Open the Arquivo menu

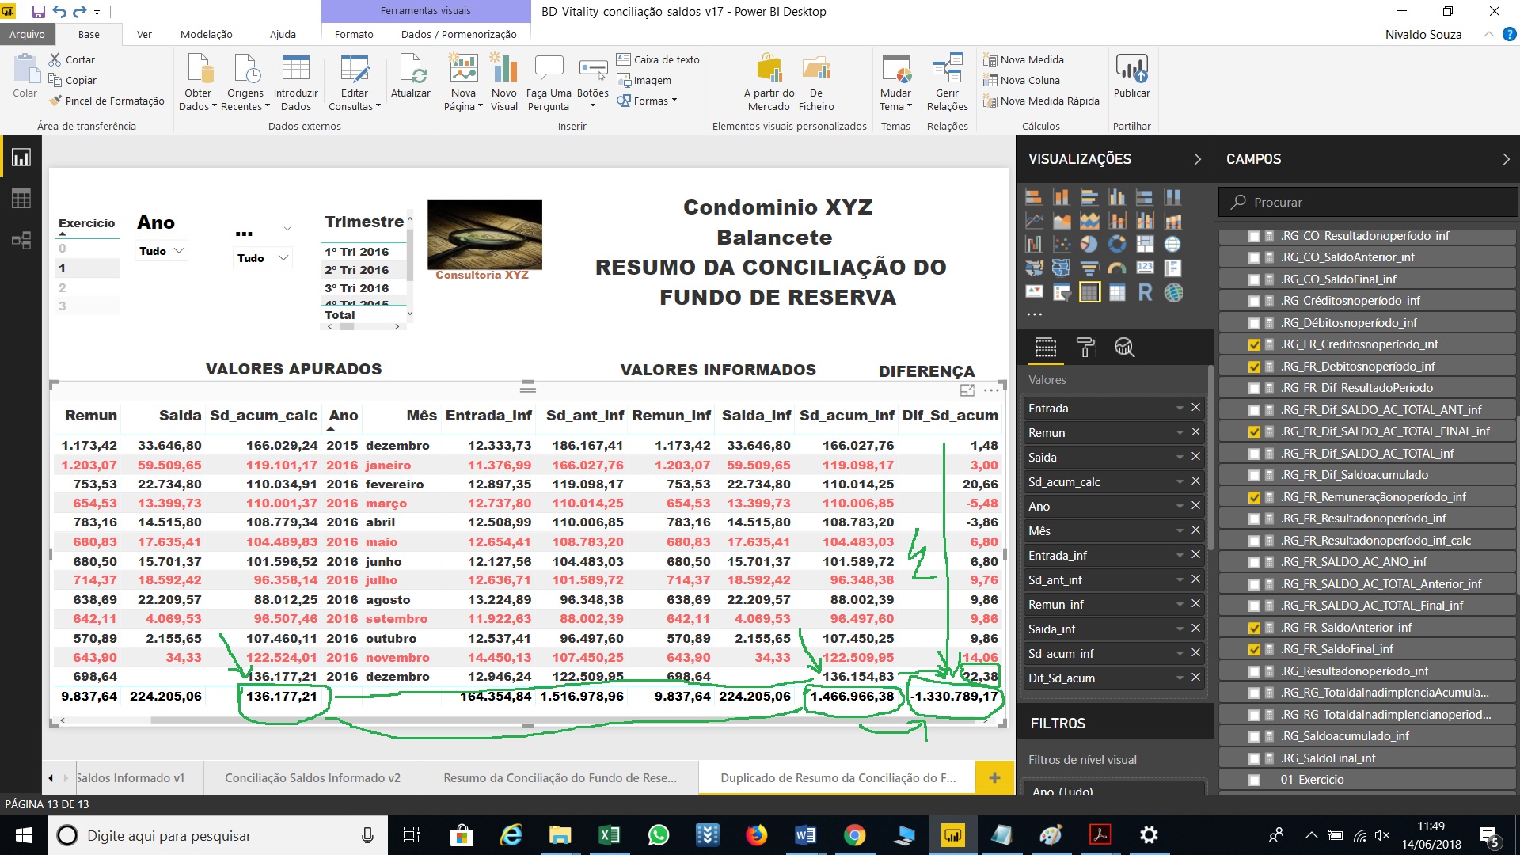tap(27, 34)
